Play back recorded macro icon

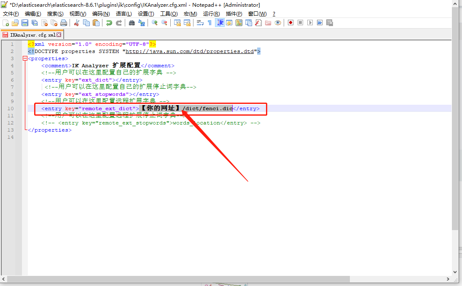pyautogui.click(x=310, y=23)
